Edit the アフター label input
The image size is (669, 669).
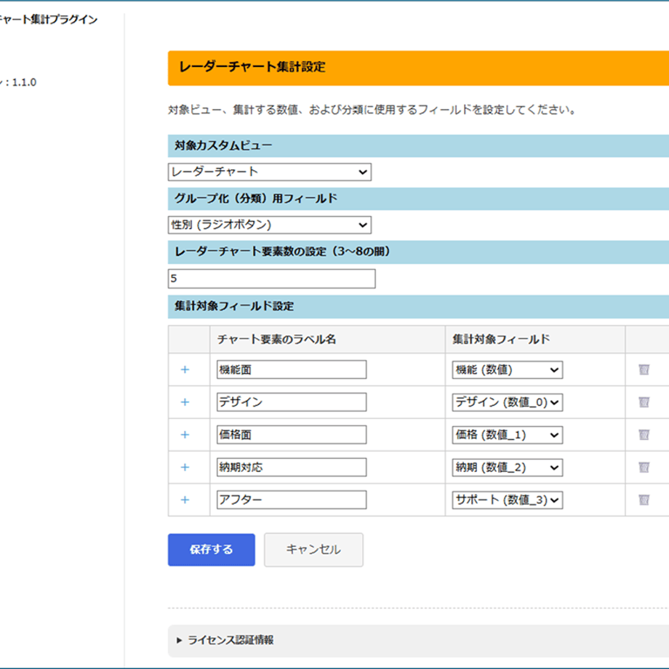click(292, 500)
